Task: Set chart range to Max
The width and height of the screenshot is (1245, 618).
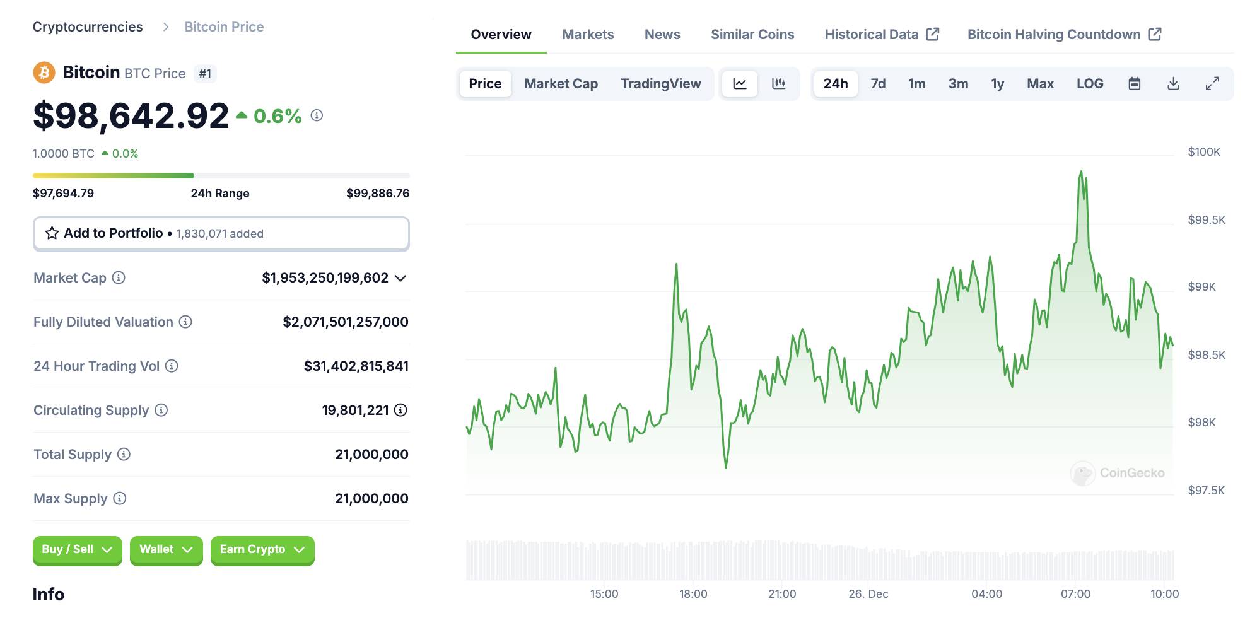Action: [x=1040, y=83]
